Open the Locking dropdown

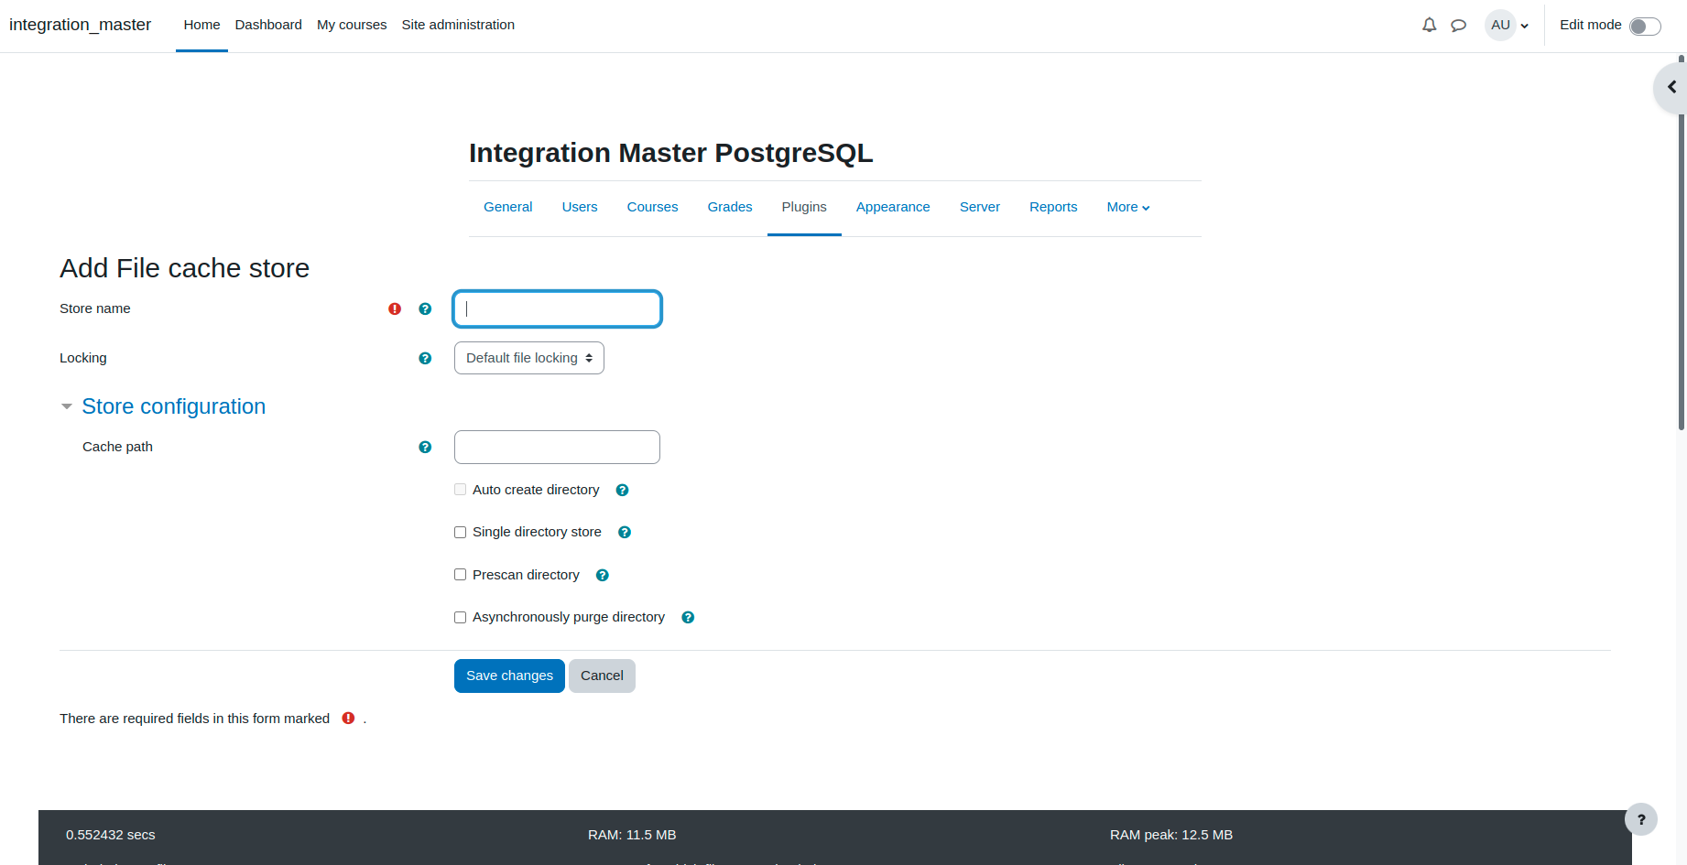pos(529,358)
